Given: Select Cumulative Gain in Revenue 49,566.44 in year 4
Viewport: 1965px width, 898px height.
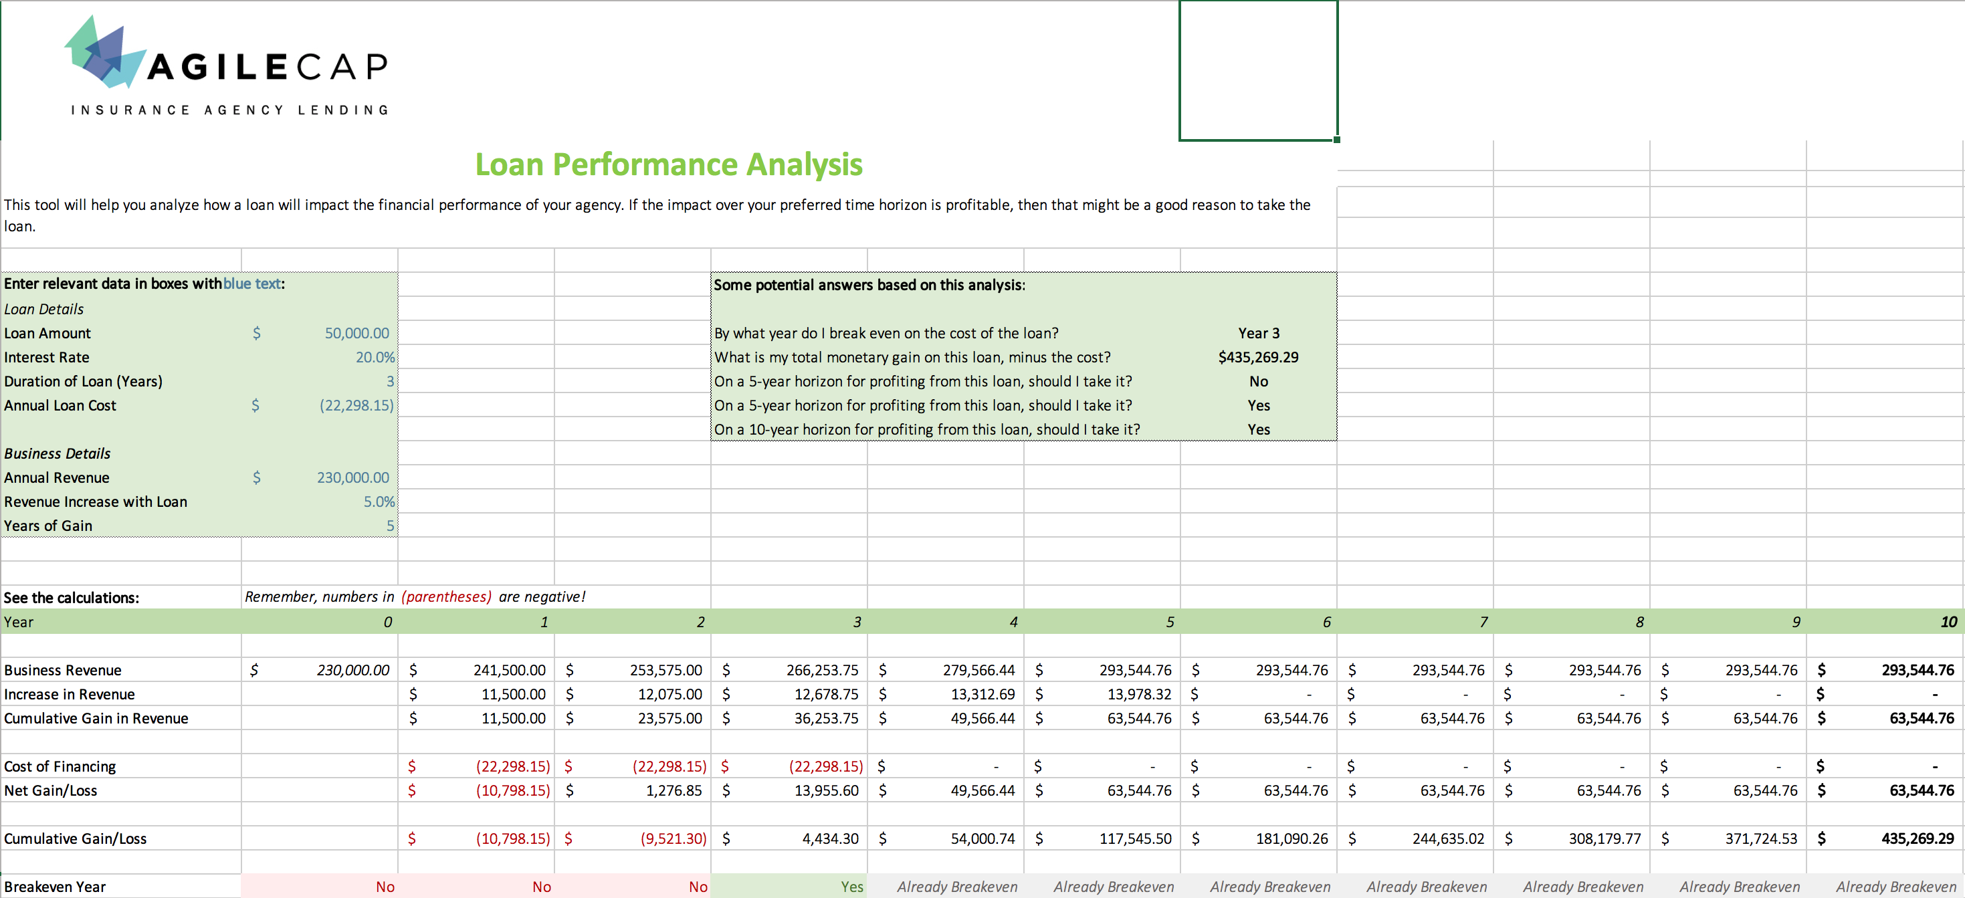Looking at the screenshot, I should 946,718.
